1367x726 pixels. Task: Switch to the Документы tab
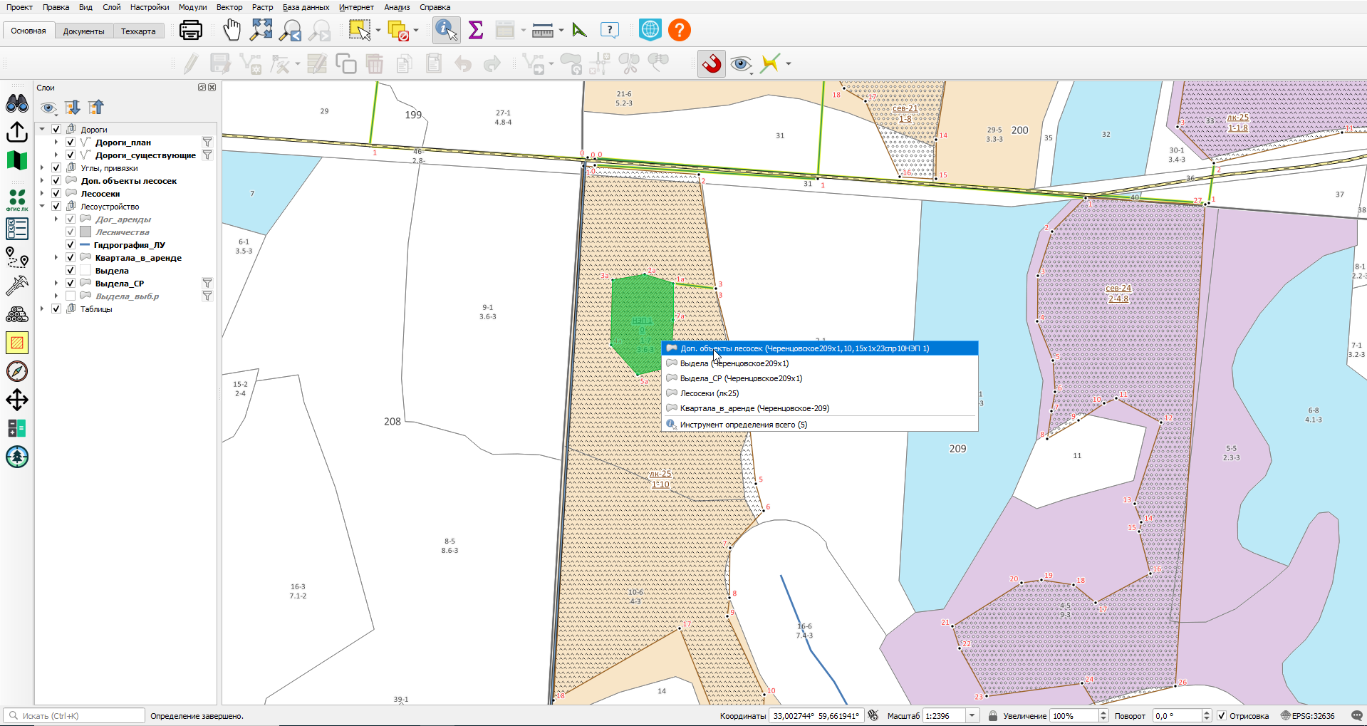83,31
